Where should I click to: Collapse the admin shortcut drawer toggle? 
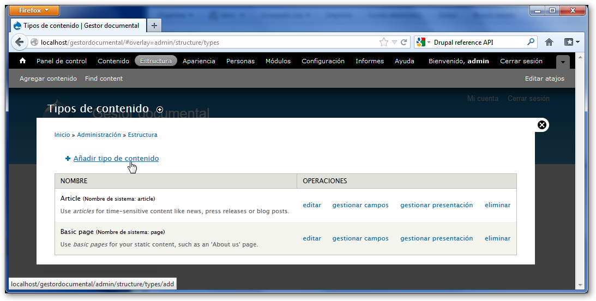pos(563,62)
